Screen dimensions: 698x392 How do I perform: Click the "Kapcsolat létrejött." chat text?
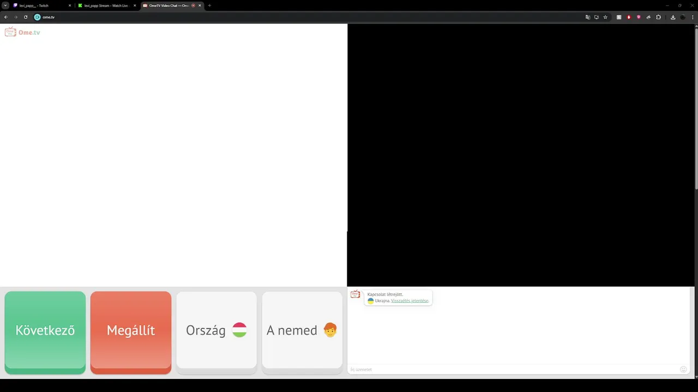click(386, 295)
